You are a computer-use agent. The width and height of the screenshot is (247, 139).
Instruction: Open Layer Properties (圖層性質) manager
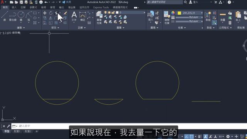click(x=99, y=17)
